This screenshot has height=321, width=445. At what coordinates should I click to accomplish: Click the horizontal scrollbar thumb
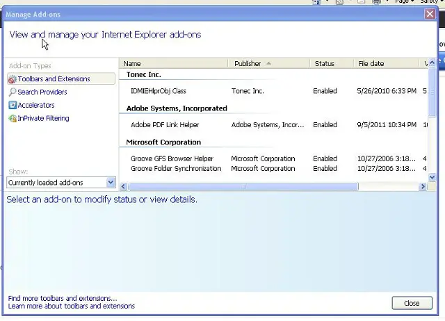pyautogui.click(x=243, y=186)
